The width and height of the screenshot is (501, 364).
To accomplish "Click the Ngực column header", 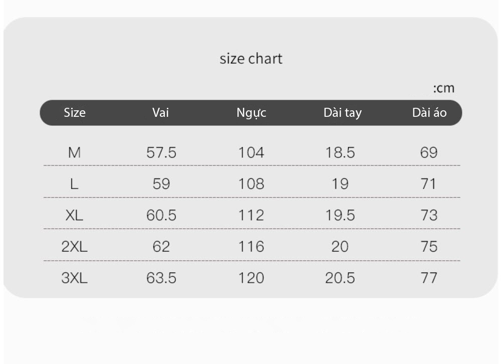I will [x=251, y=113].
